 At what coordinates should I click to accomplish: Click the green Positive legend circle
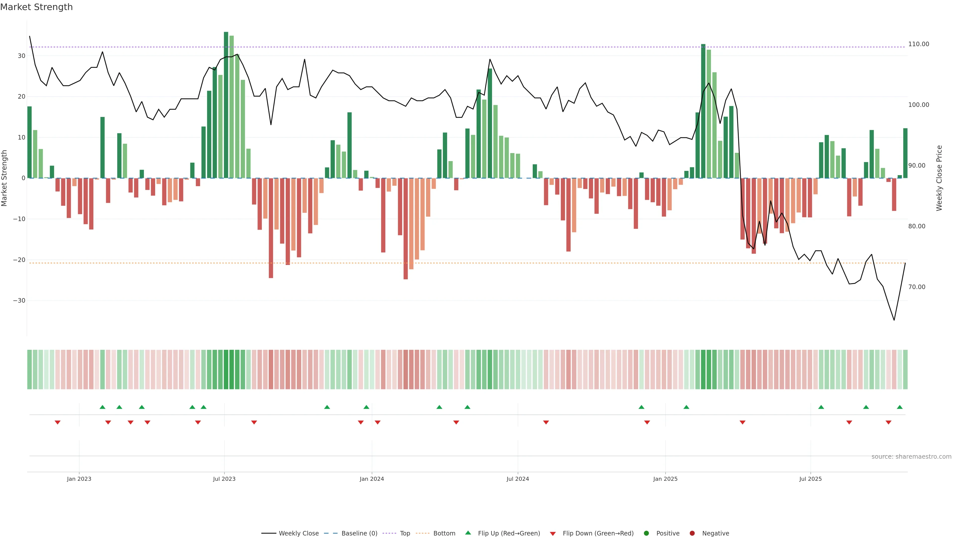click(x=646, y=533)
